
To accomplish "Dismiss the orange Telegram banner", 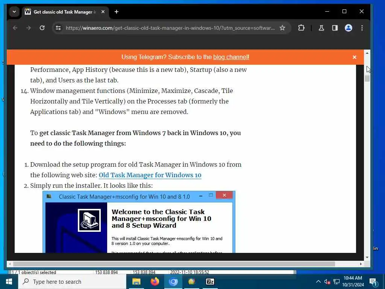I will coord(354,57).
